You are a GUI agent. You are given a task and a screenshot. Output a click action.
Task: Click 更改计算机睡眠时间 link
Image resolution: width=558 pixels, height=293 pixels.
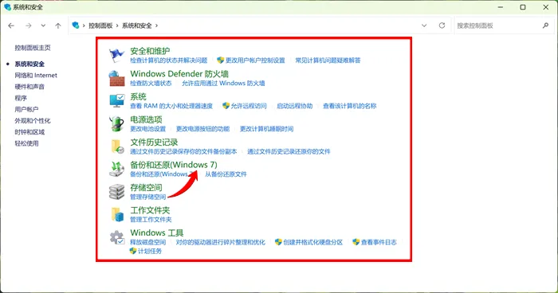coord(266,129)
